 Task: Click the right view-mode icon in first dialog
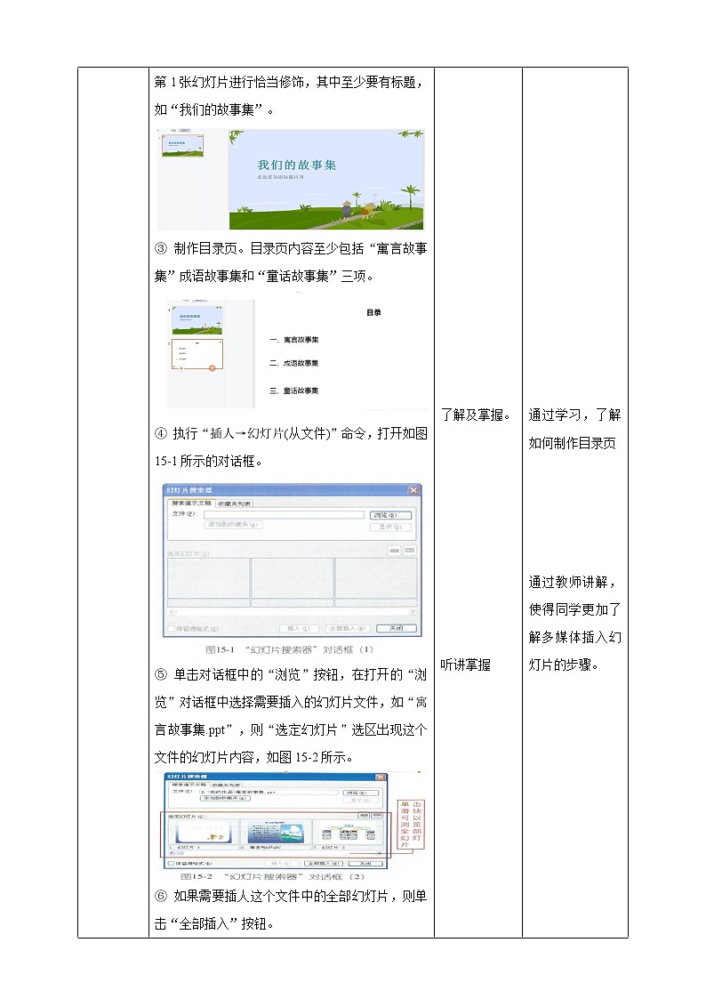[x=409, y=551]
